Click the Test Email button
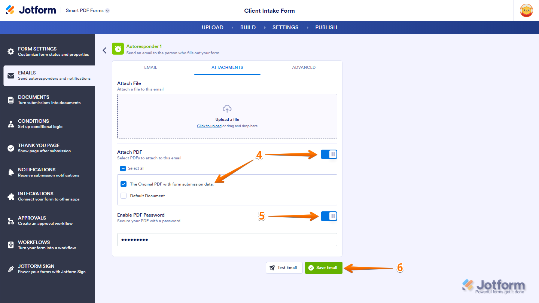This screenshot has width=539, height=303. [x=284, y=268]
